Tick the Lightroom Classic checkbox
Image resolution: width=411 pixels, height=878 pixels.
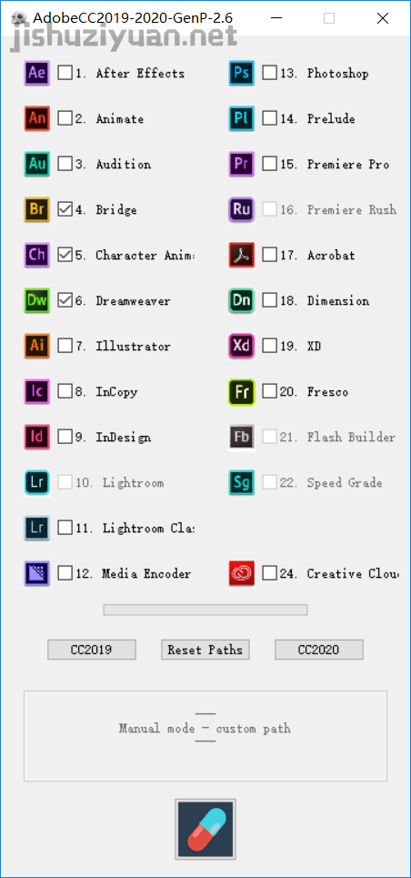[65, 528]
